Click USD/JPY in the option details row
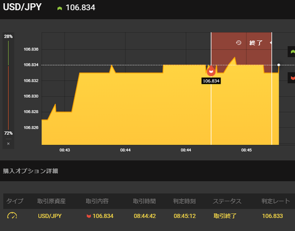This screenshot has height=231, width=295. pyautogui.click(x=50, y=216)
